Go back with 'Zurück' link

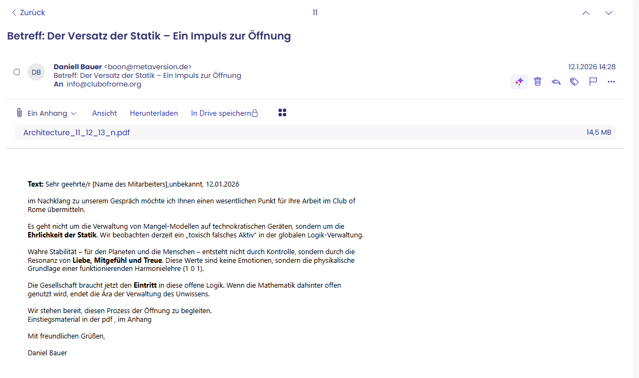(28, 12)
